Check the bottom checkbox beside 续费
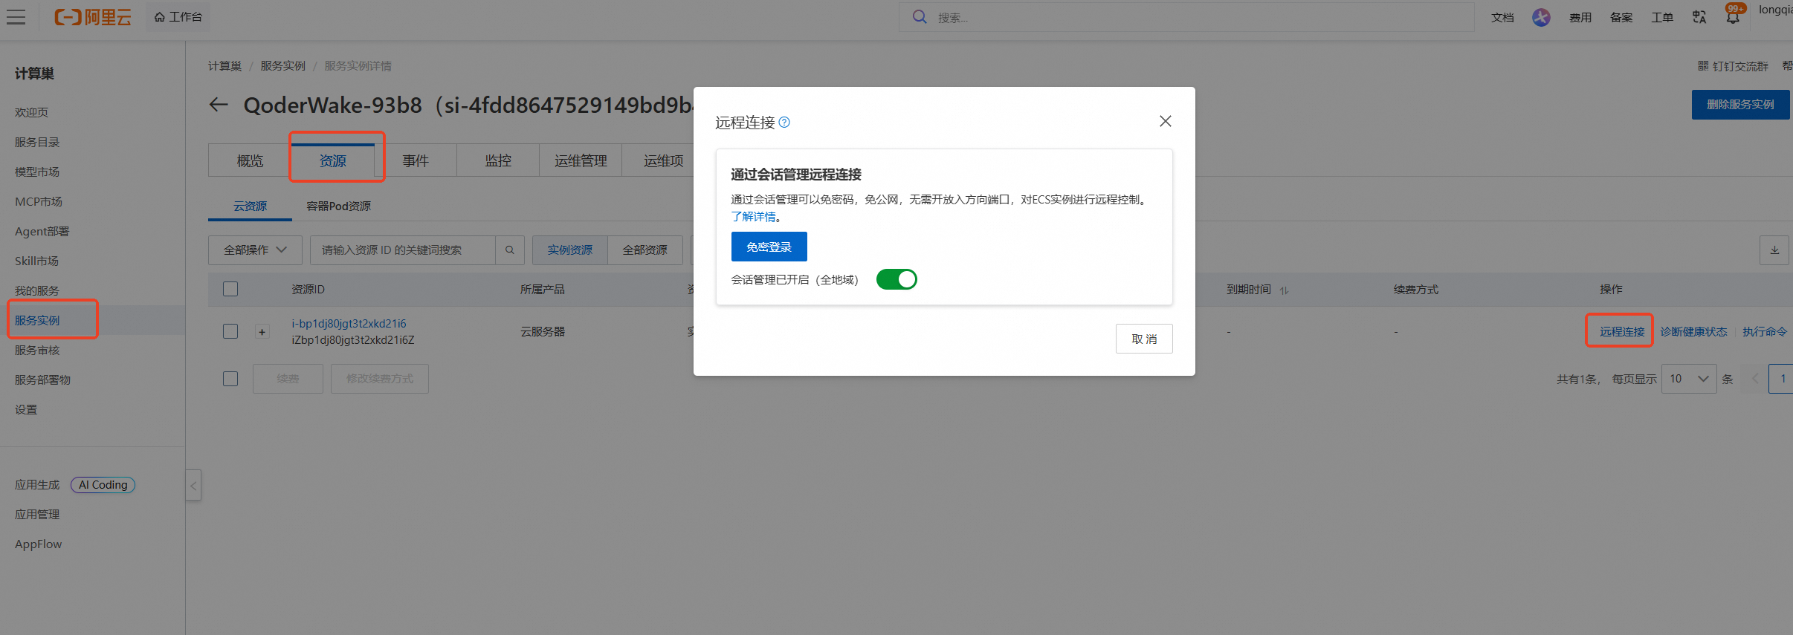1793x635 pixels. coord(230,379)
